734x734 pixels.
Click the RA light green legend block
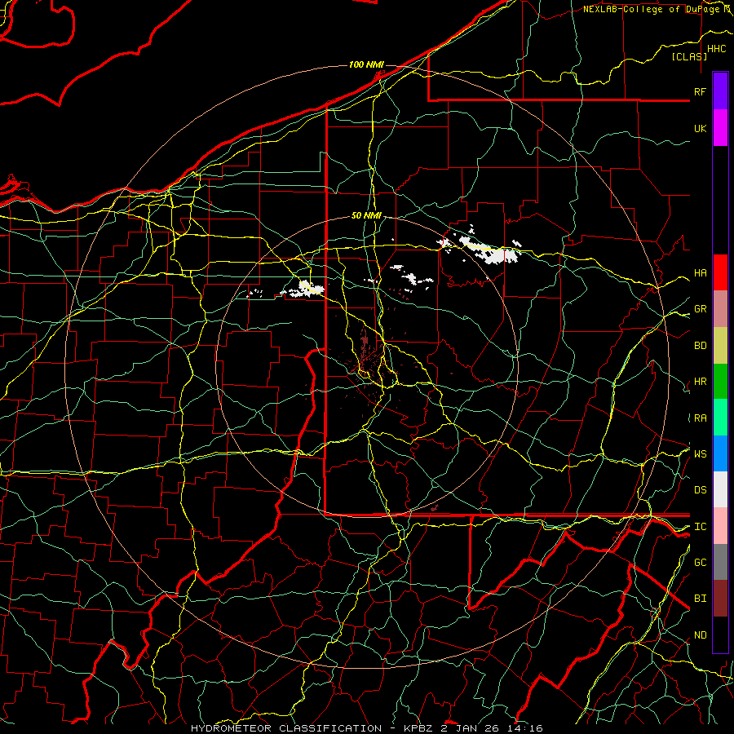point(720,418)
